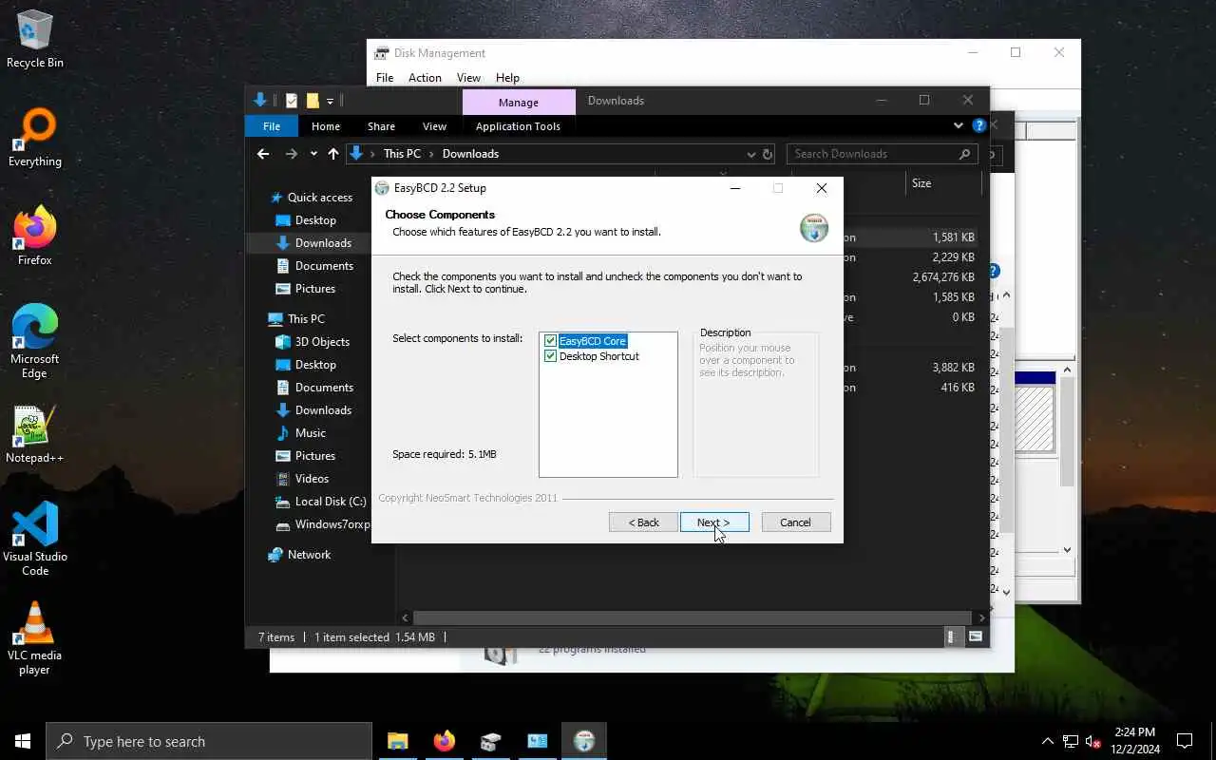The image size is (1216, 760).
Task: Launch the VLC media player desktop icon
Action: coord(35,637)
